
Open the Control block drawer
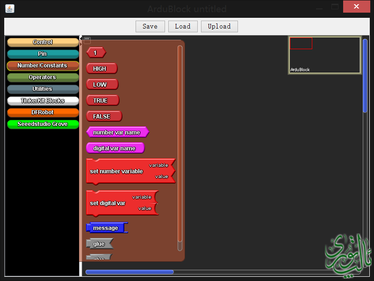[x=43, y=42]
